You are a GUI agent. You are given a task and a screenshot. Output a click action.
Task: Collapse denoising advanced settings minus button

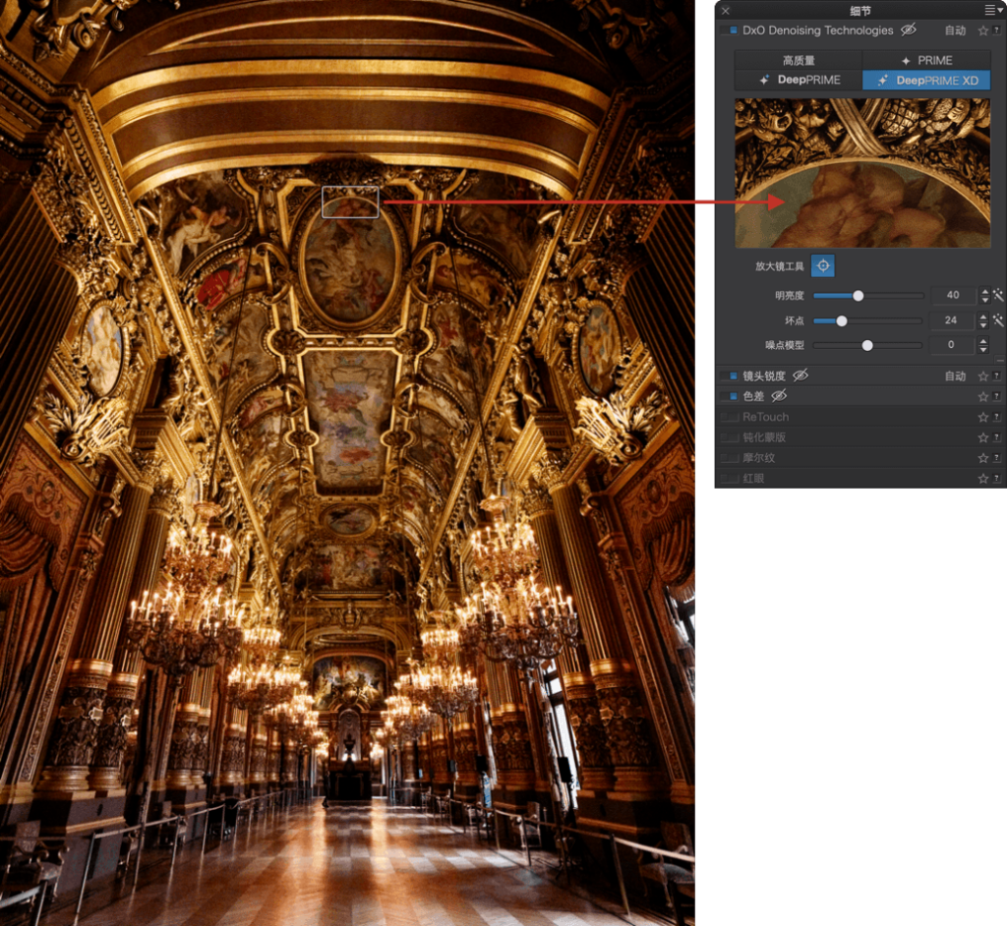[999, 360]
